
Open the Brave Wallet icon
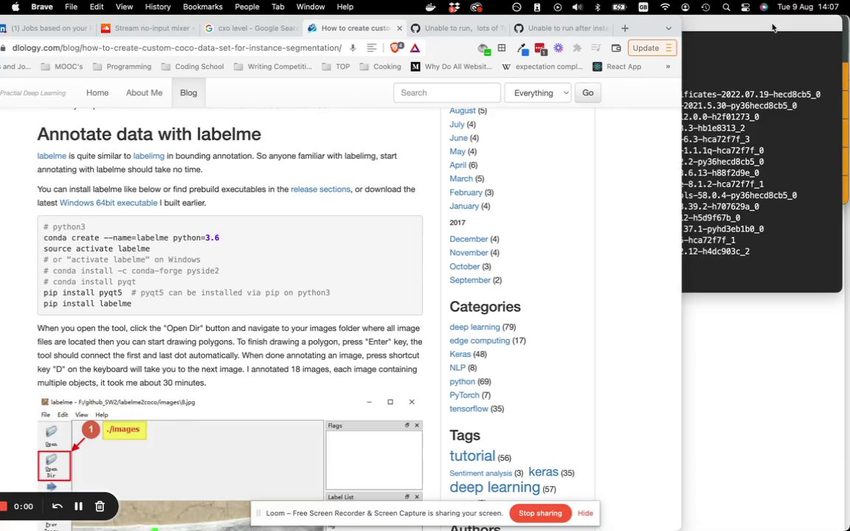click(x=616, y=48)
